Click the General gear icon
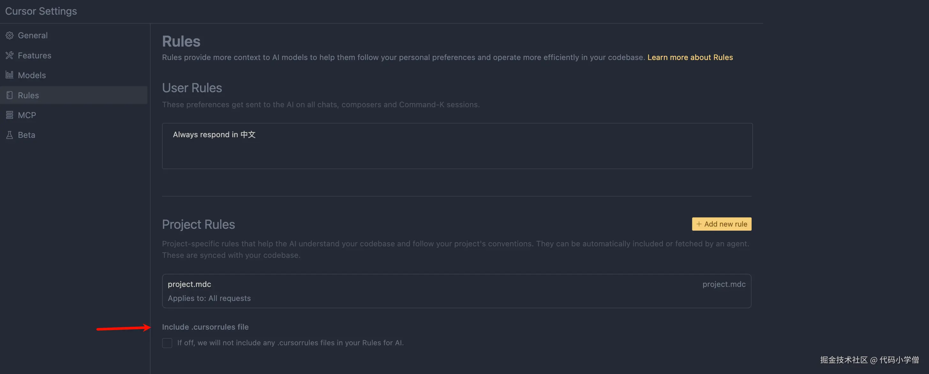The height and width of the screenshot is (374, 929). [10, 35]
